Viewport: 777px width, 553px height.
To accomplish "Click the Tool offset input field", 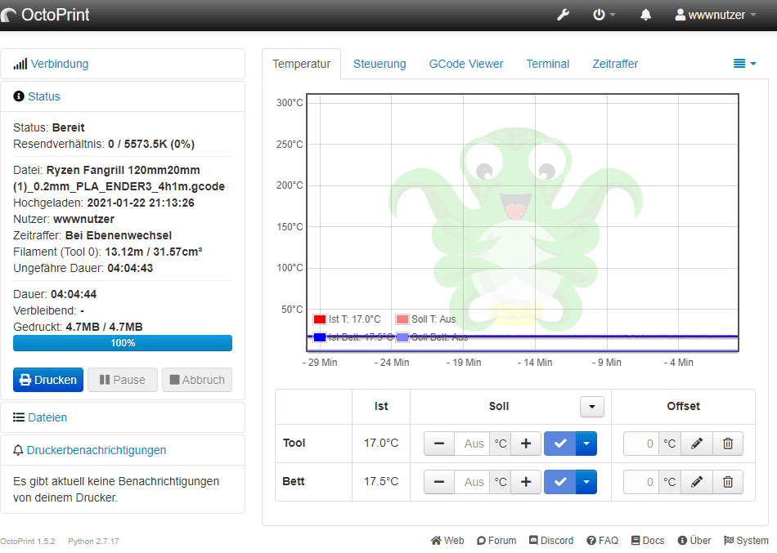I will click(640, 444).
